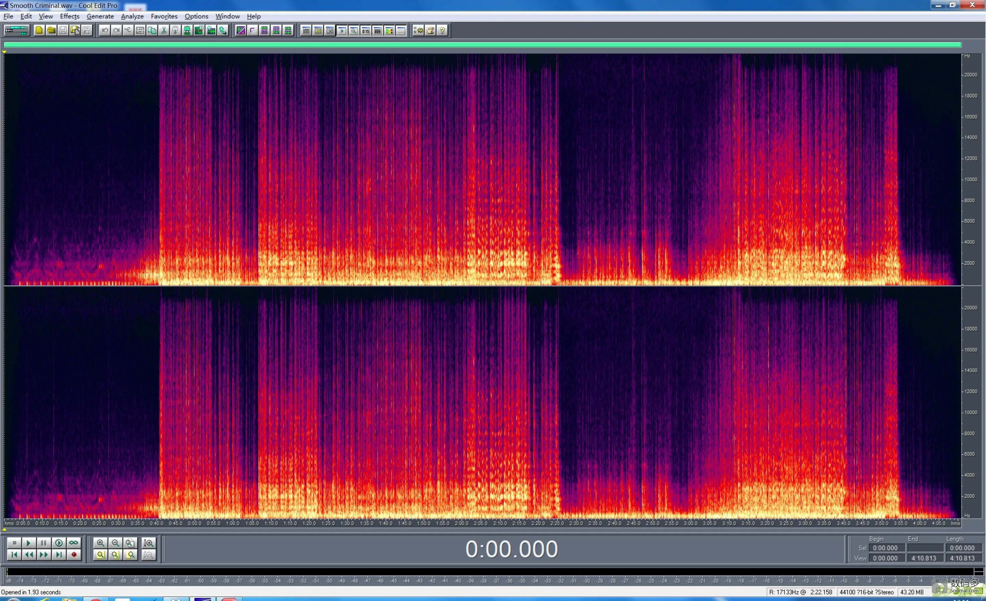Create a new file with the yellow page icon
Screen dimensions: 986x601
click(x=39, y=30)
